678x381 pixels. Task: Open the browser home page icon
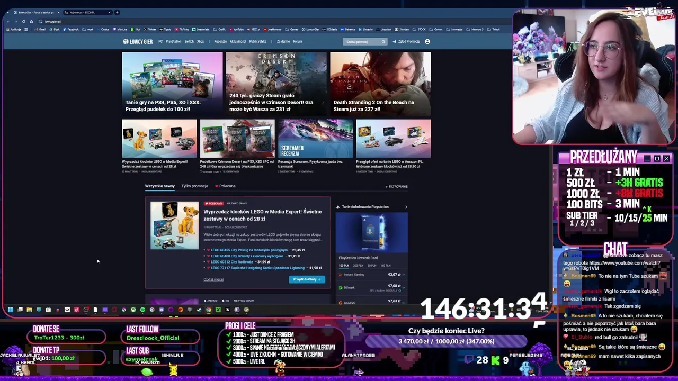31,21
